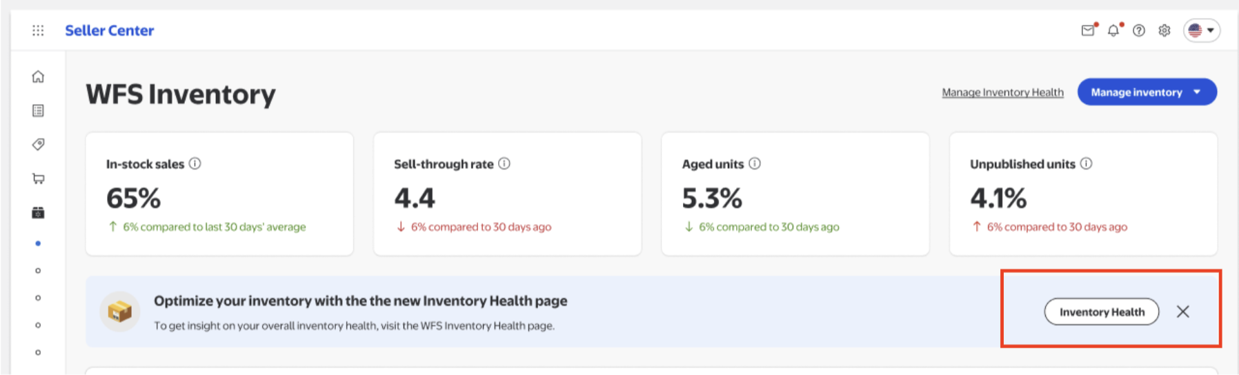Click the price tag sidebar icon
Screen dimensions: 1239x375
pyautogui.click(x=38, y=144)
